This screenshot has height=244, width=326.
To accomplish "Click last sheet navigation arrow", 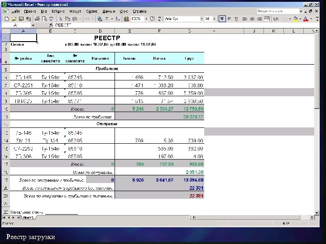I will [18, 218].
